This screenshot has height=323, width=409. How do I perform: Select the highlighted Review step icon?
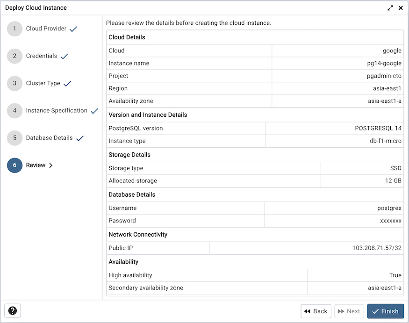14,165
